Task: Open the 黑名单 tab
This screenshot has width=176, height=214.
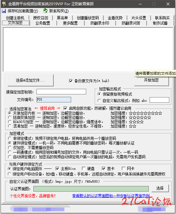Action: point(62,18)
